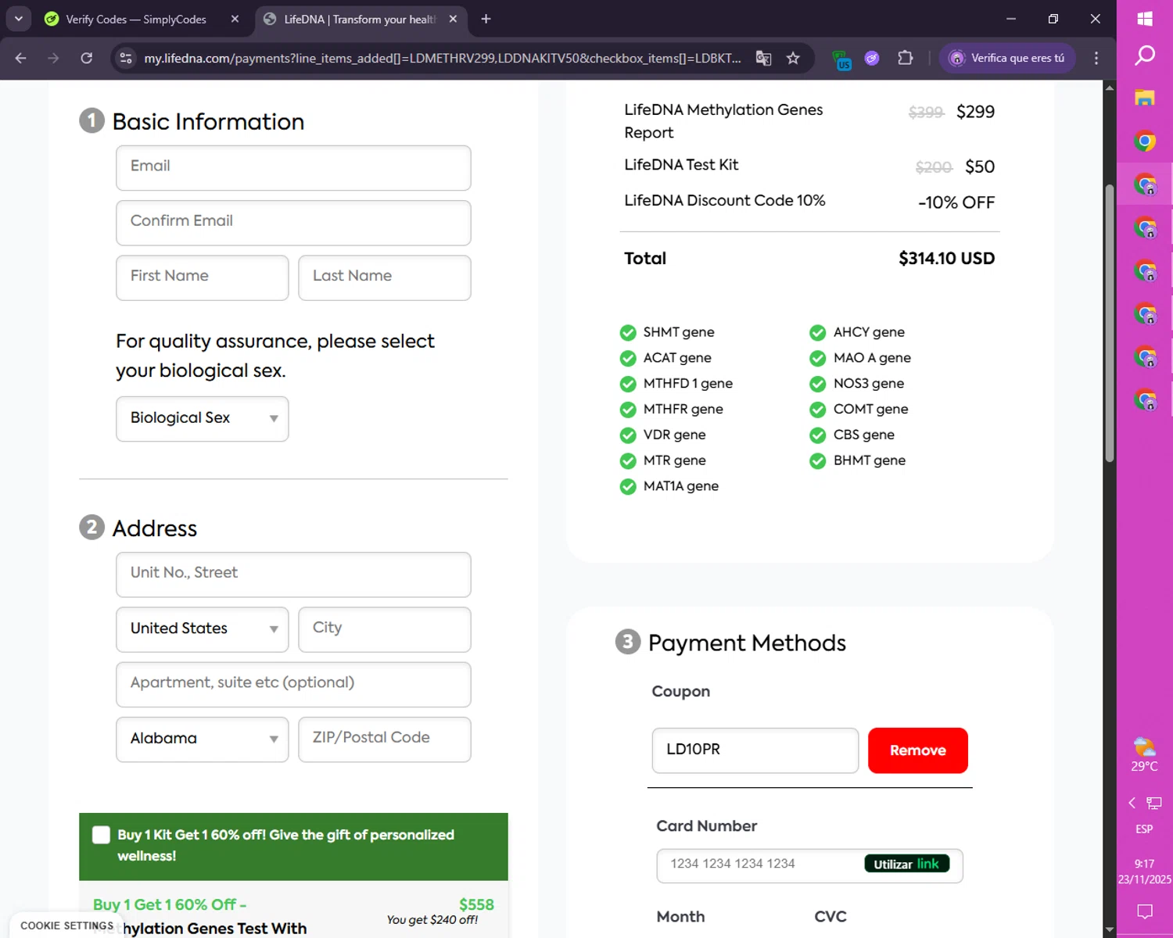Click the coupon field containing LD10PR
Image resolution: width=1173 pixels, height=938 pixels.
click(755, 750)
